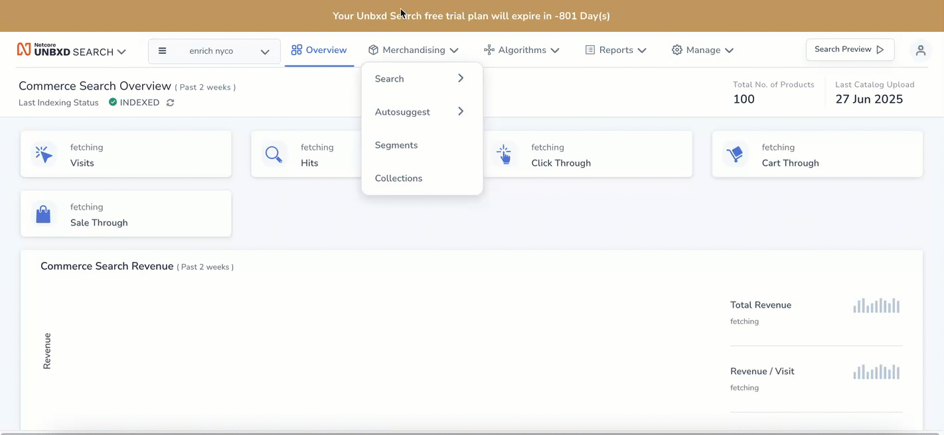Click the Cart Through trolley icon

pos(734,154)
